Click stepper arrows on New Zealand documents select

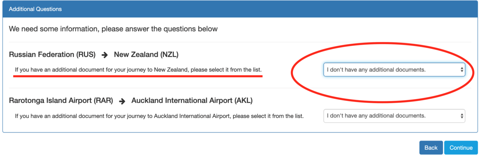click(462, 69)
